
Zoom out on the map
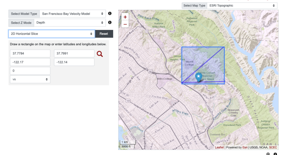coord(125,24)
